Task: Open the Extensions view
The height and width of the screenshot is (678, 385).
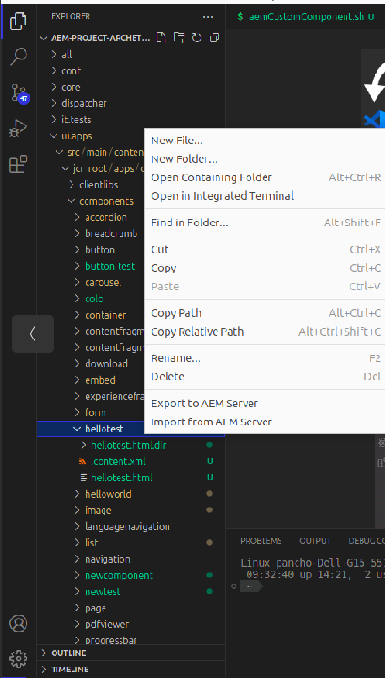Action: [19, 164]
